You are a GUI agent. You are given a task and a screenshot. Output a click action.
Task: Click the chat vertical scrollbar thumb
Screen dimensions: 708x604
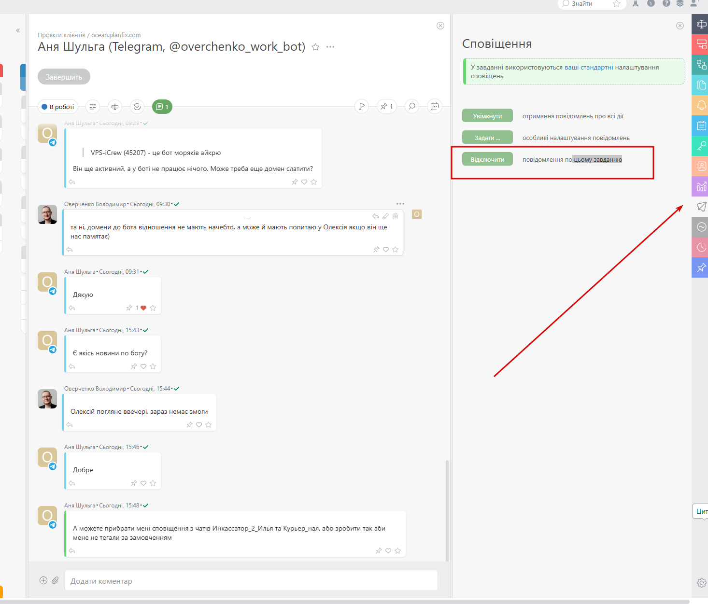pyautogui.click(x=447, y=510)
